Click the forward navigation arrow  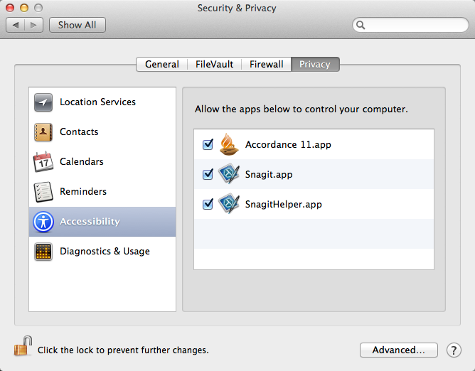click(x=34, y=25)
